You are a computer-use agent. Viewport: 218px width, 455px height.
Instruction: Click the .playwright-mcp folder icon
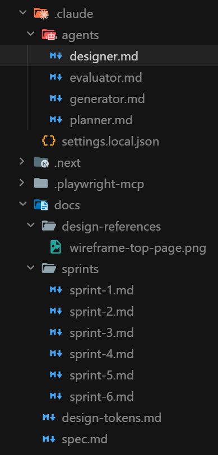click(41, 184)
